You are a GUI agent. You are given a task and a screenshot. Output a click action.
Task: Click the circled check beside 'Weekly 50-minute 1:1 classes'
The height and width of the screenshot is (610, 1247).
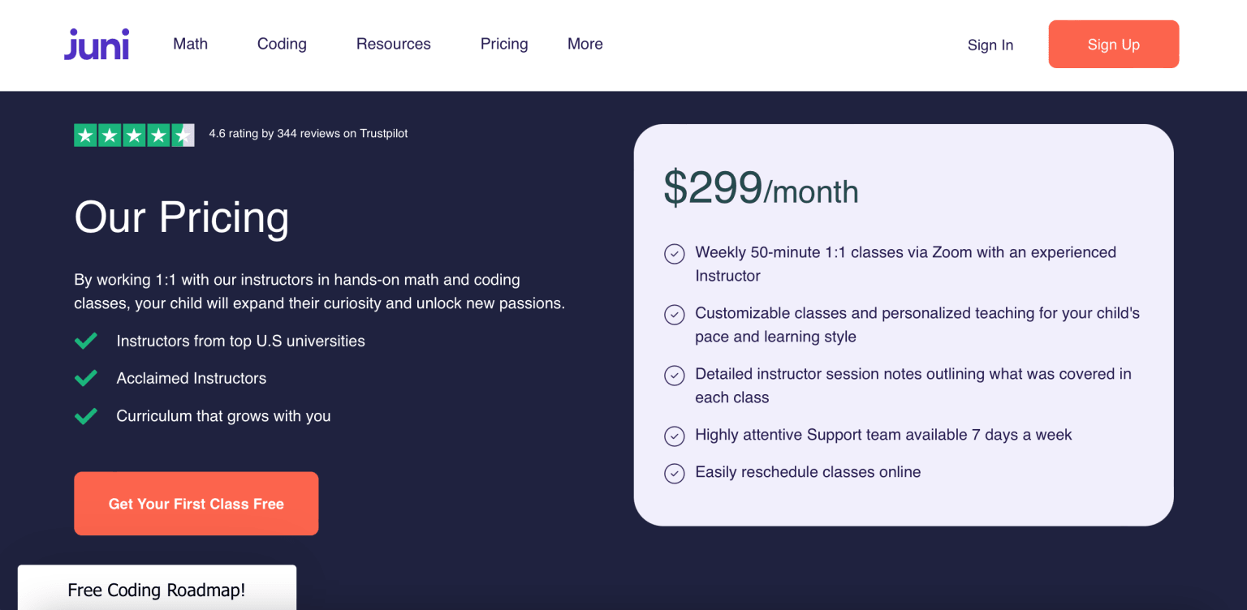point(675,254)
